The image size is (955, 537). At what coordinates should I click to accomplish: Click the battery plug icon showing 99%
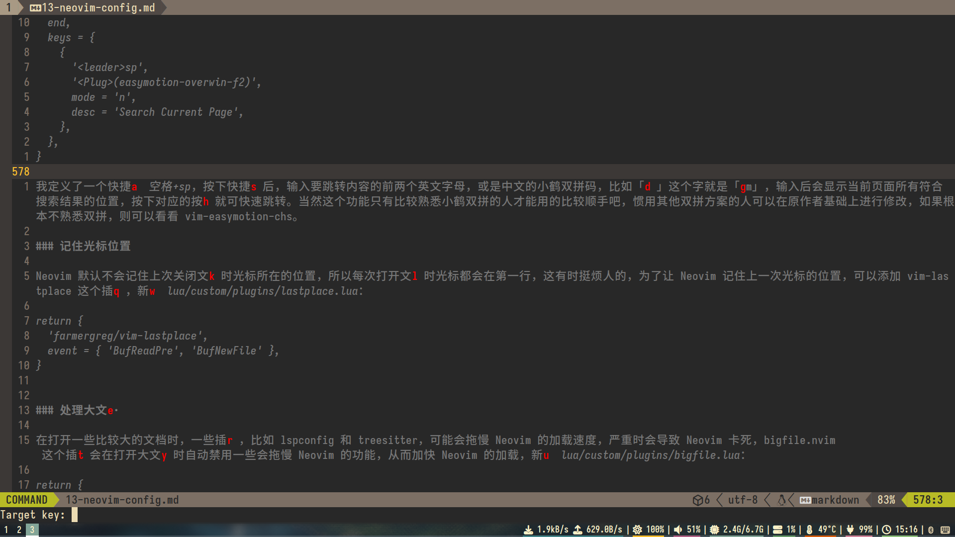point(850,530)
